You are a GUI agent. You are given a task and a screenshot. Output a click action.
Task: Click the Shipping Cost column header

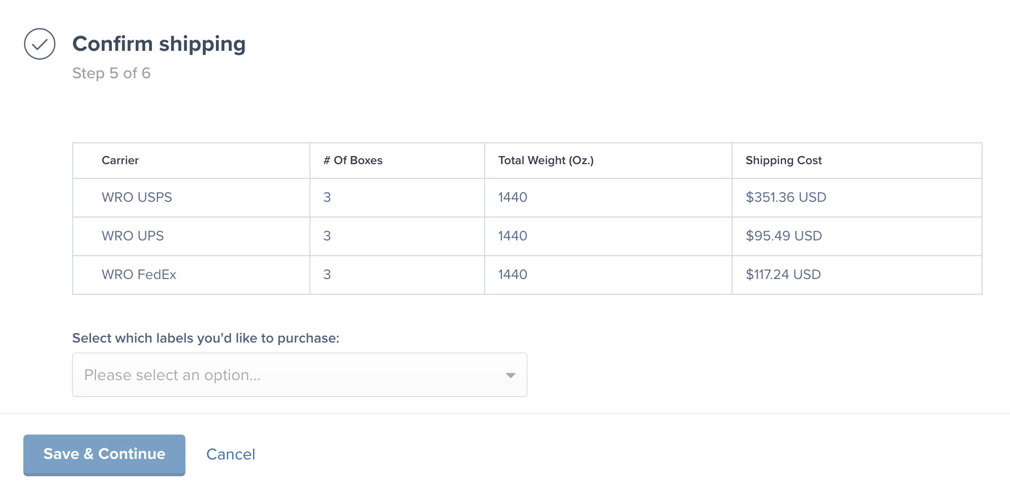tap(783, 160)
